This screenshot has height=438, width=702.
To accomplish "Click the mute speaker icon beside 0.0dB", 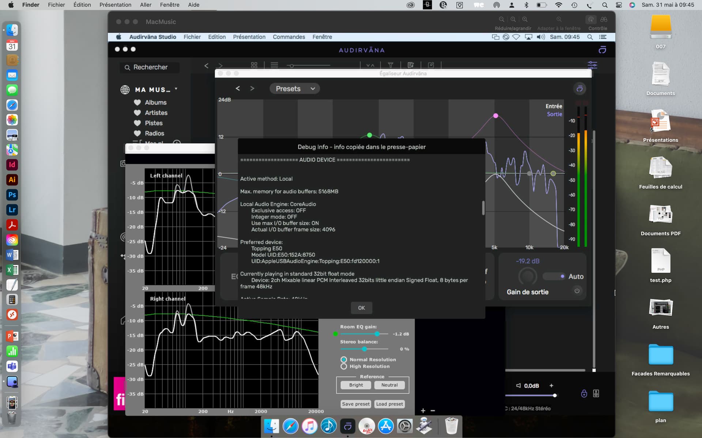I will [518, 385].
